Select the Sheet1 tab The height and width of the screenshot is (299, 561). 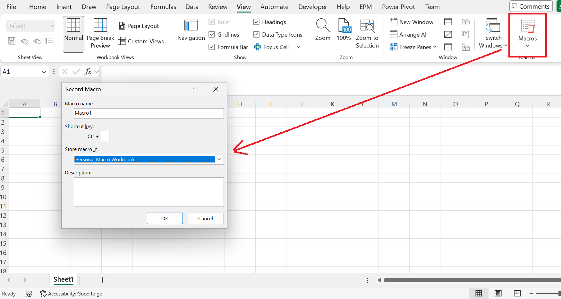tap(64, 279)
